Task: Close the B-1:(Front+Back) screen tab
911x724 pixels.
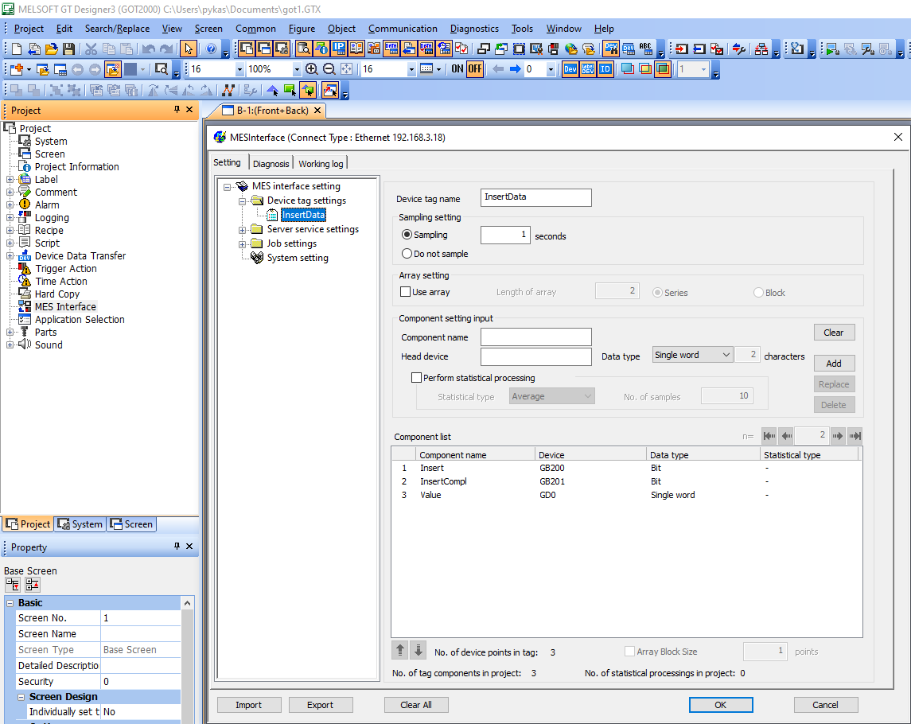Action: 317,111
